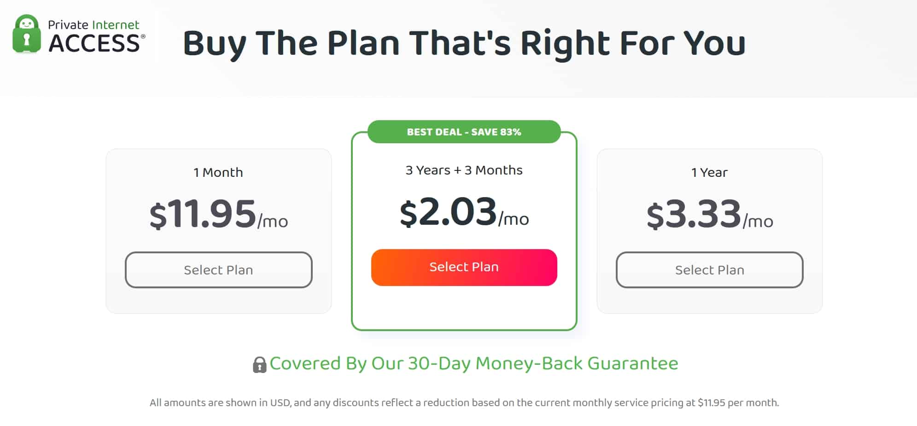Select Plan for the 1 Month option

[219, 270]
